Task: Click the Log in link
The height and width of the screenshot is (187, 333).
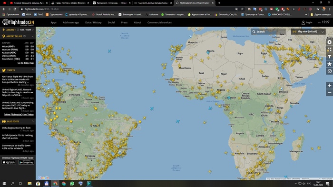Action: tap(309, 22)
